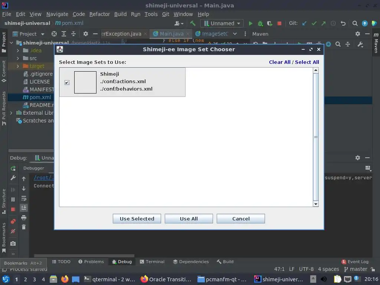
Task: Click View Breakpoints red circles icon
Action: tap(13, 221)
